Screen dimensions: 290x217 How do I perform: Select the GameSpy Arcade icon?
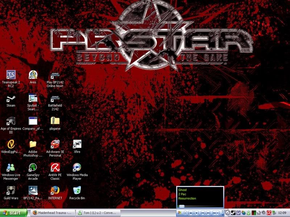coord(33,171)
